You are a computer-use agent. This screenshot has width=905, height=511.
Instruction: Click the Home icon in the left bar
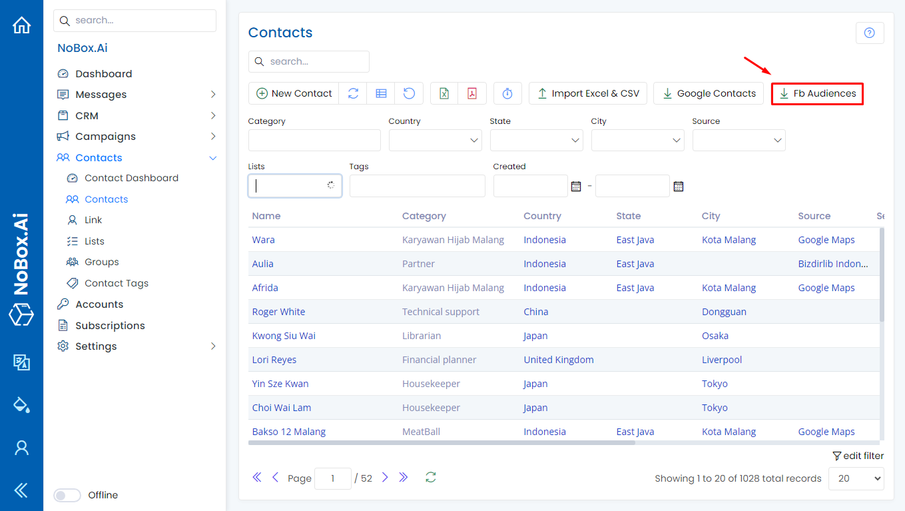click(x=21, y=25)
